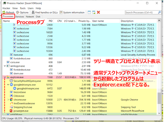This screenshot has width=165, height=122.
Task: Click the find window toolbar icon
Action: (x=89, y=12)
